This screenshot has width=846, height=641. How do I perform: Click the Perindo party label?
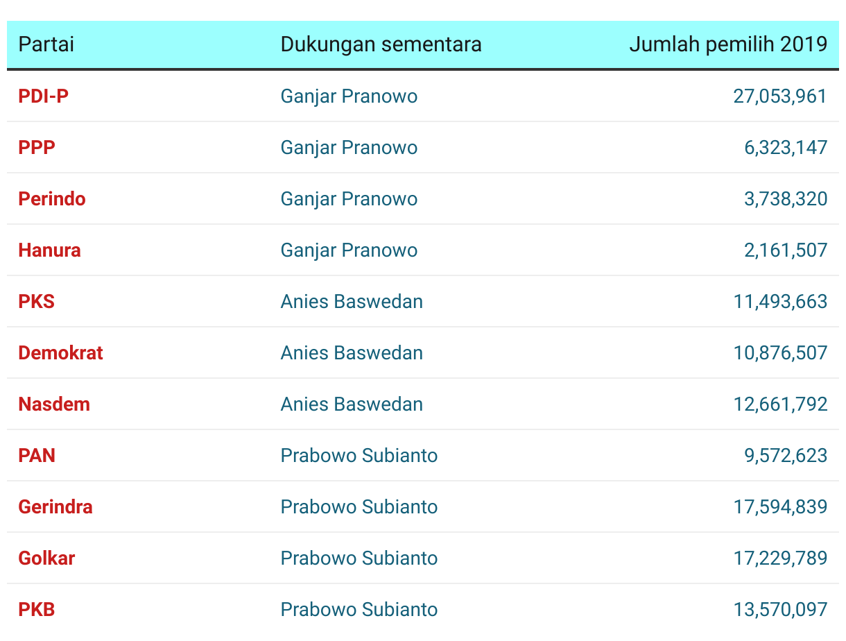[52, 198]
